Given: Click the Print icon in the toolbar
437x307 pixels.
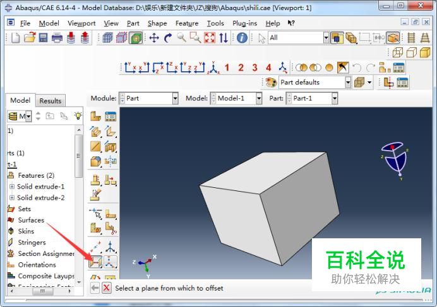Looking at the screenshot, I should pos(57,38).
